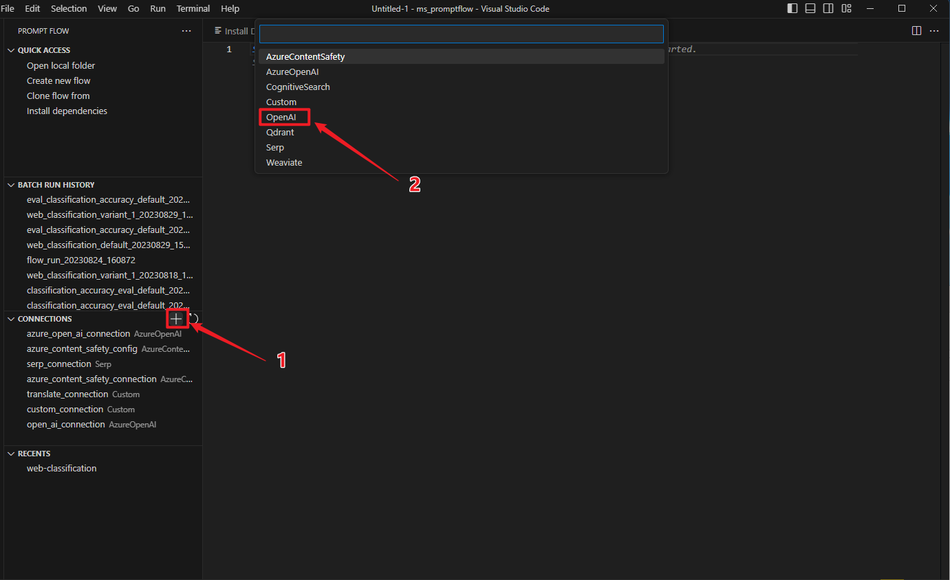
Task: Open the editor's more actions ellipsis
Action: pos(934,31)
